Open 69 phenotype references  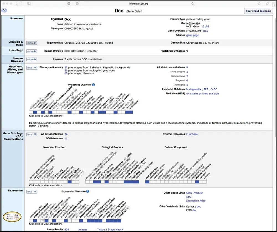66,73
